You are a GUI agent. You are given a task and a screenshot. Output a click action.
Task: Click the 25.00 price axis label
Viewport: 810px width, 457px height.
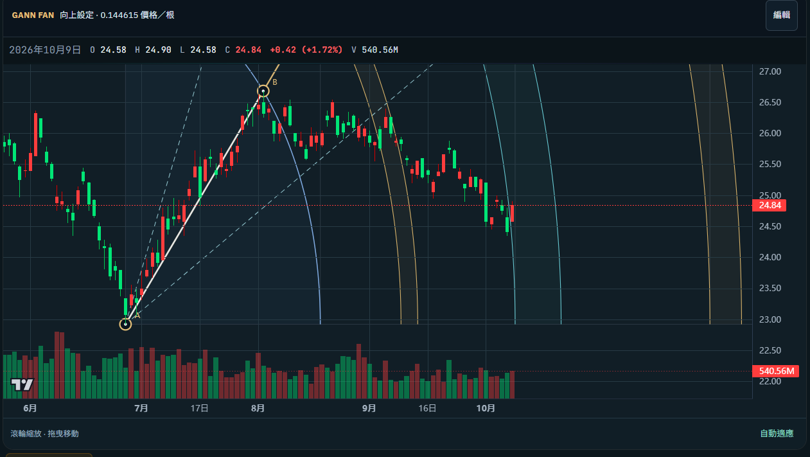[x=770, y=195]
